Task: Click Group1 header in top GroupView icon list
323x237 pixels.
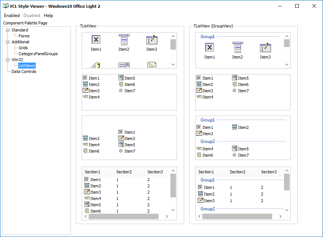Action: (x=208, y=37)
